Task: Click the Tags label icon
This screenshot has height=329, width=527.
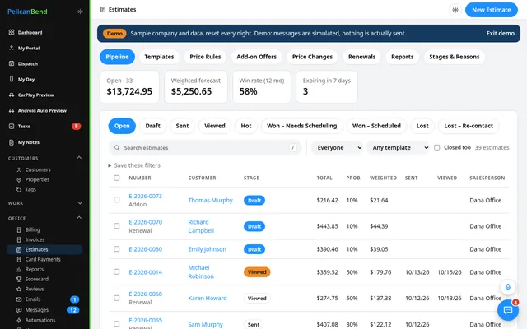Action: coord(19,189)
